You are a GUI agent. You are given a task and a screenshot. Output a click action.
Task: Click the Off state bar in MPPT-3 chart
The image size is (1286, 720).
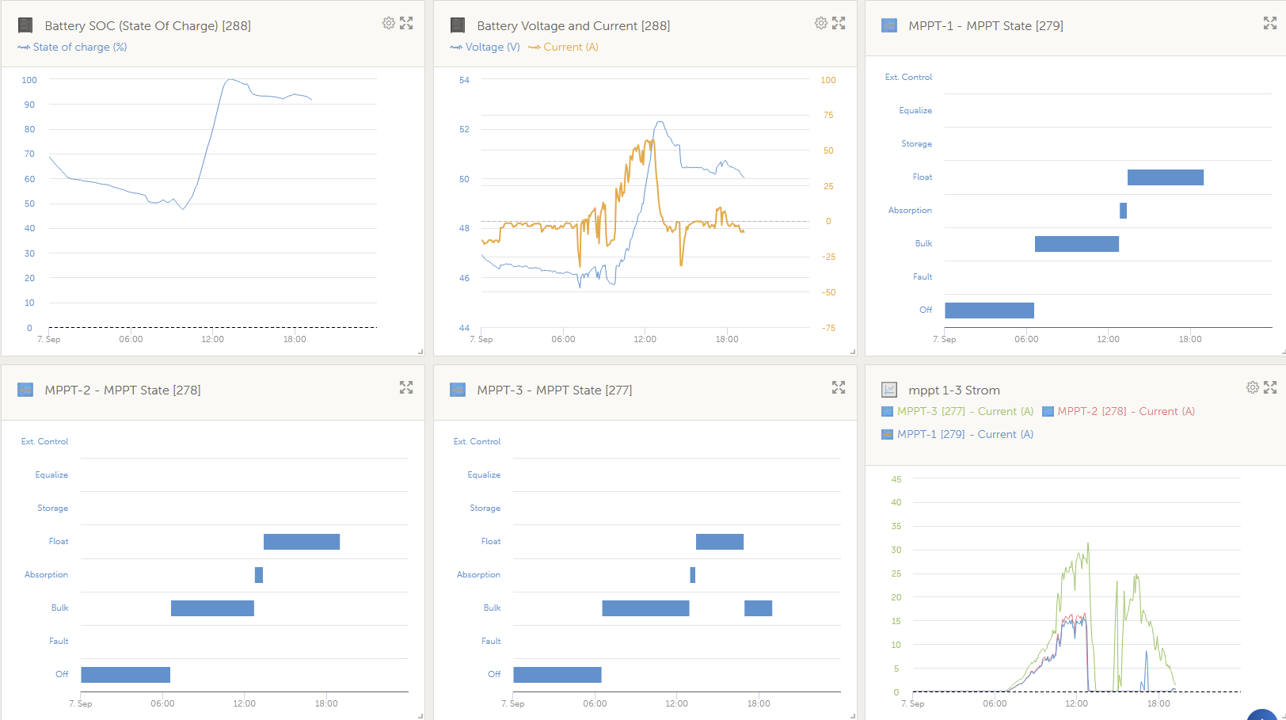click(x=557, y=674)
